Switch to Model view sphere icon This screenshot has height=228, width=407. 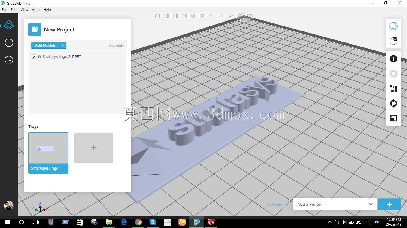393,26
